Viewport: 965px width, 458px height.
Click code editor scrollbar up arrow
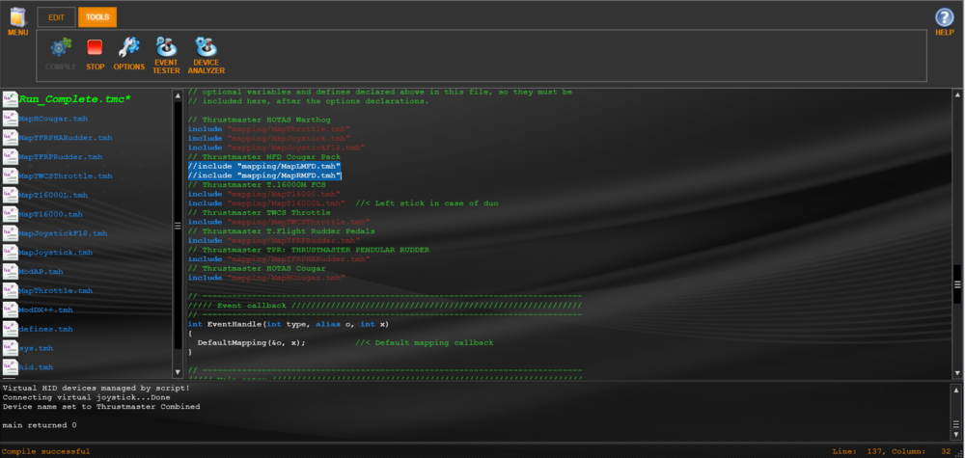pos(957,95)
